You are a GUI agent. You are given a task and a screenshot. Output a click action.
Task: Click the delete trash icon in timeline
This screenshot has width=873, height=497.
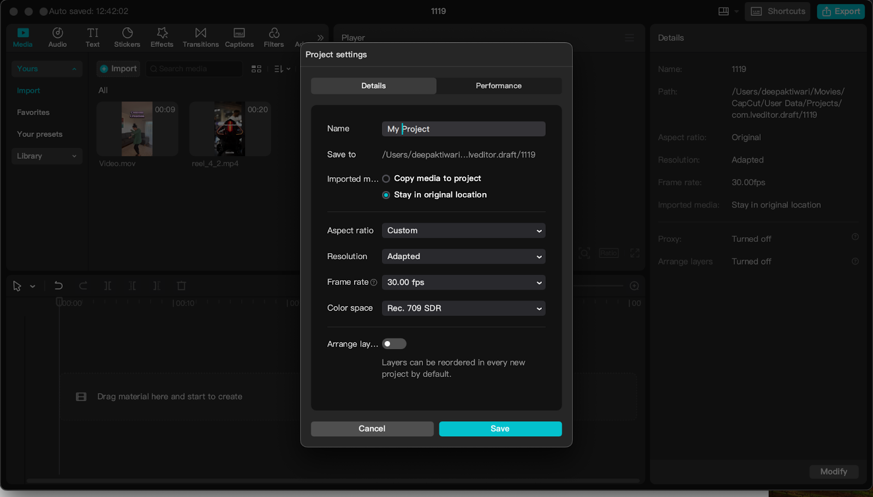182,286
